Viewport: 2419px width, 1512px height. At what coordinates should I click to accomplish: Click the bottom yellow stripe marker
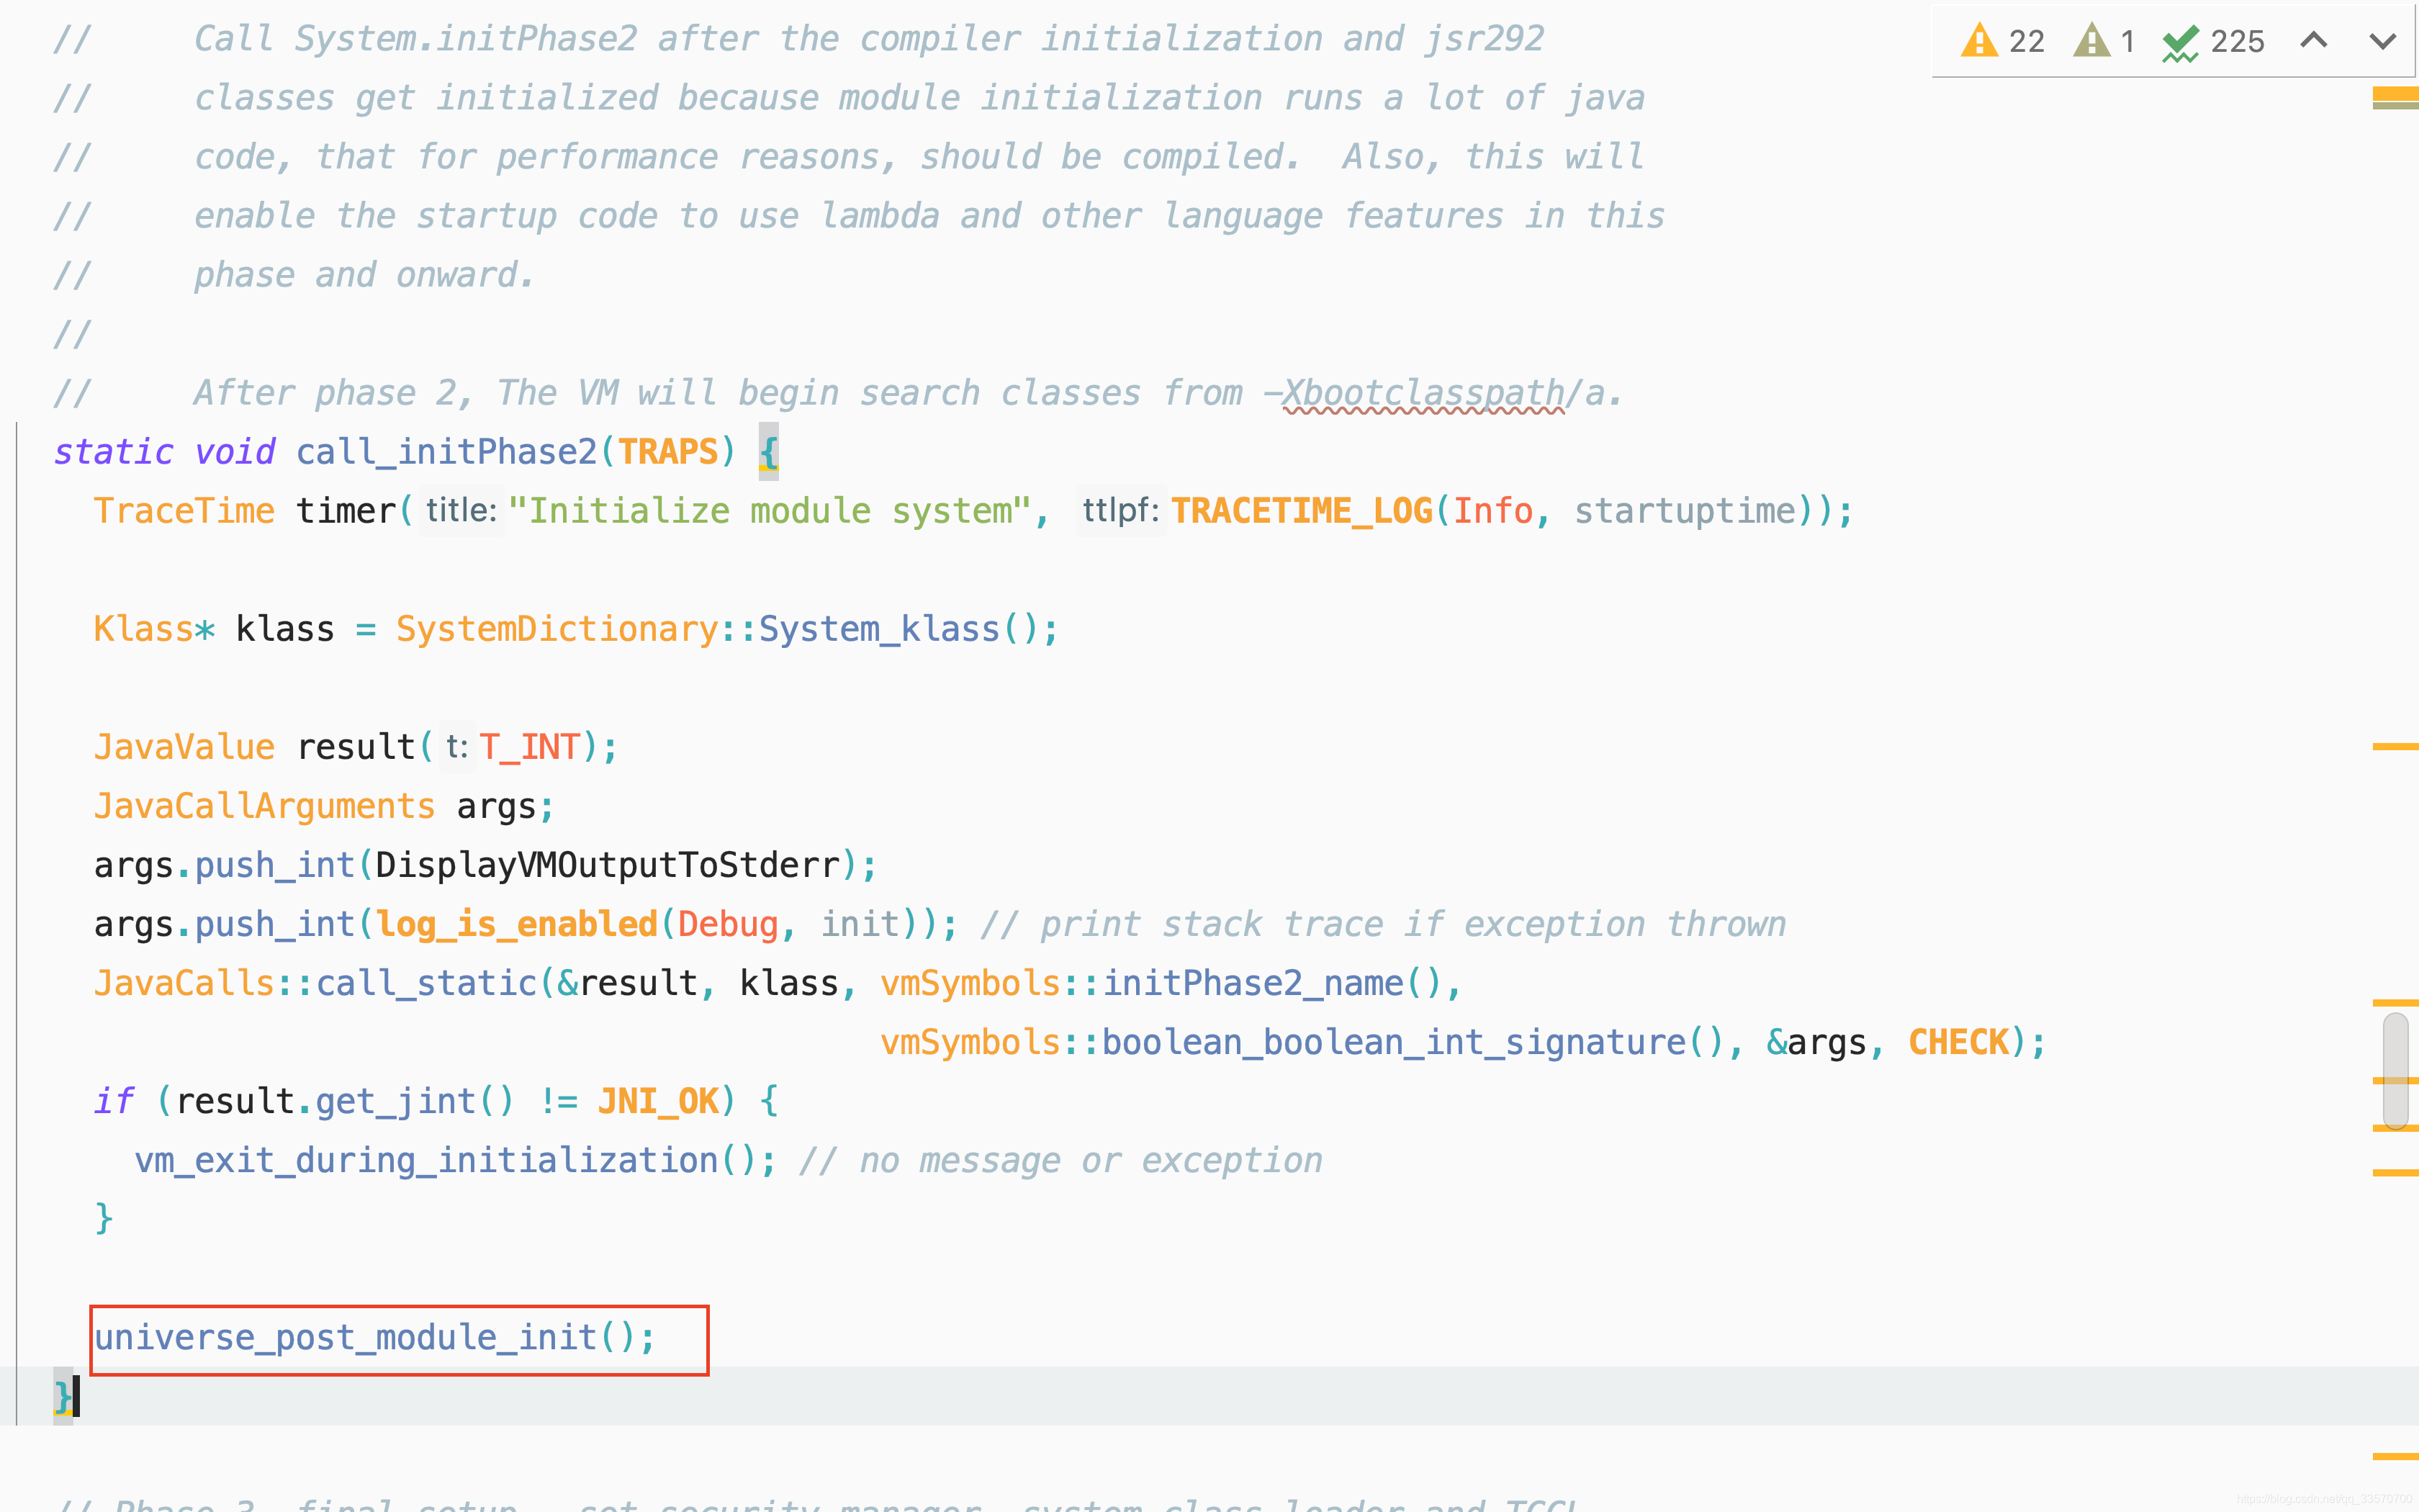point(2395,1456)
